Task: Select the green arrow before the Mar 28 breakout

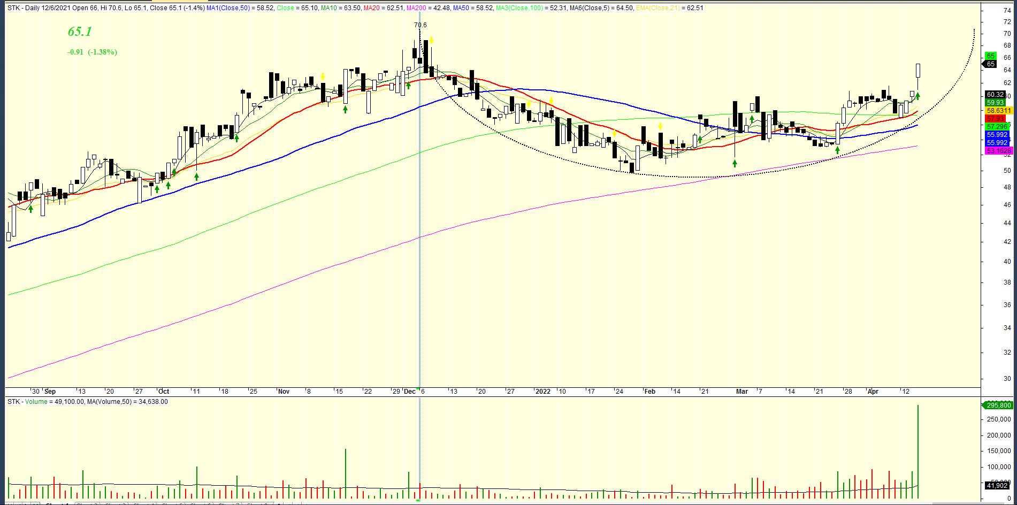Action: 837,150
